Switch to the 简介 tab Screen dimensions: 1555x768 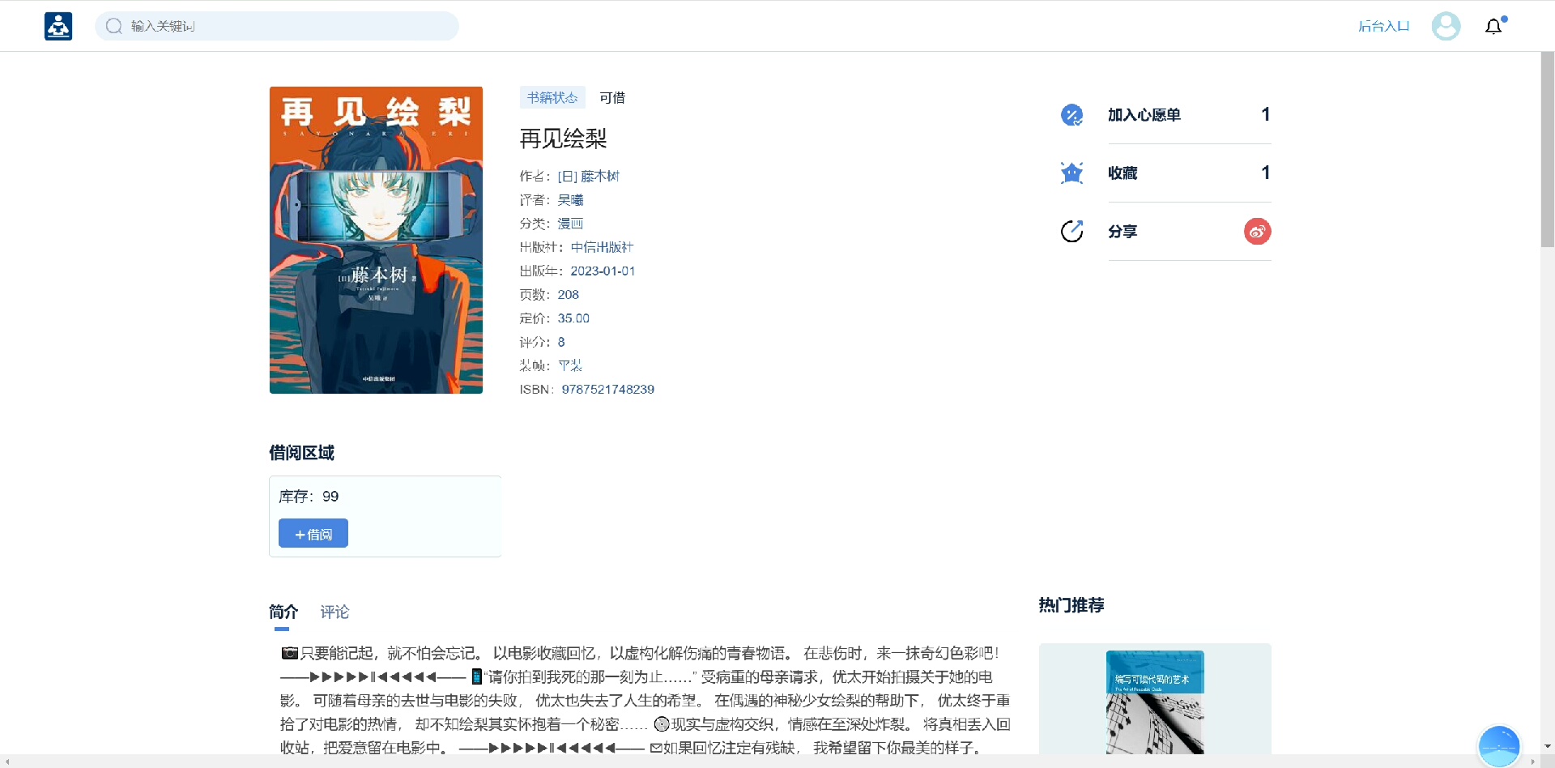pyautogui.click(x=283, y=612)
